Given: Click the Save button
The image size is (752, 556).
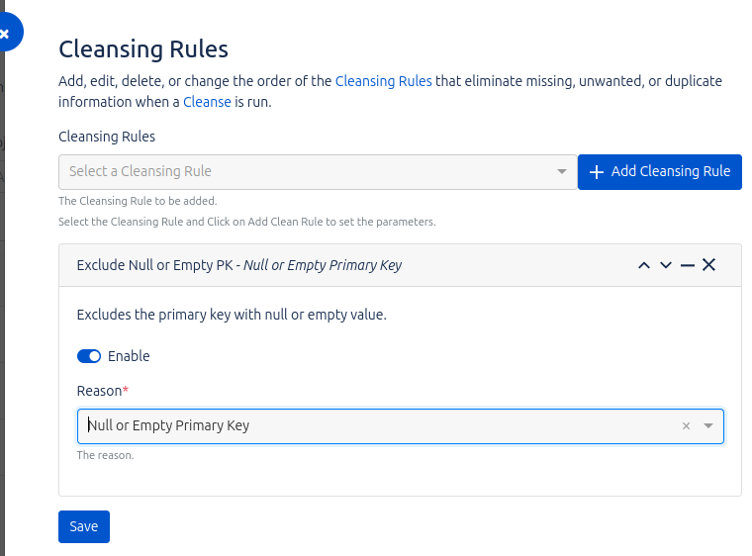Looking at the screenshot, I should pos(84,526).
